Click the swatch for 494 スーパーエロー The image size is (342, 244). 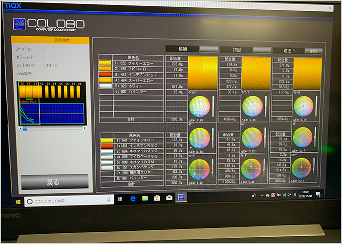(x=106, y=80)
